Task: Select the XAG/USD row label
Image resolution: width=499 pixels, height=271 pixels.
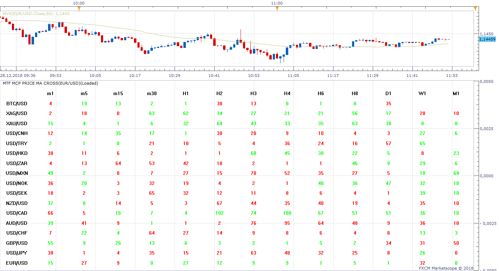Action: [x=16, y=113]
